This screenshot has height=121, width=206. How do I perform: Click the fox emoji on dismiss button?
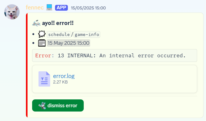[x=42, y=105]
